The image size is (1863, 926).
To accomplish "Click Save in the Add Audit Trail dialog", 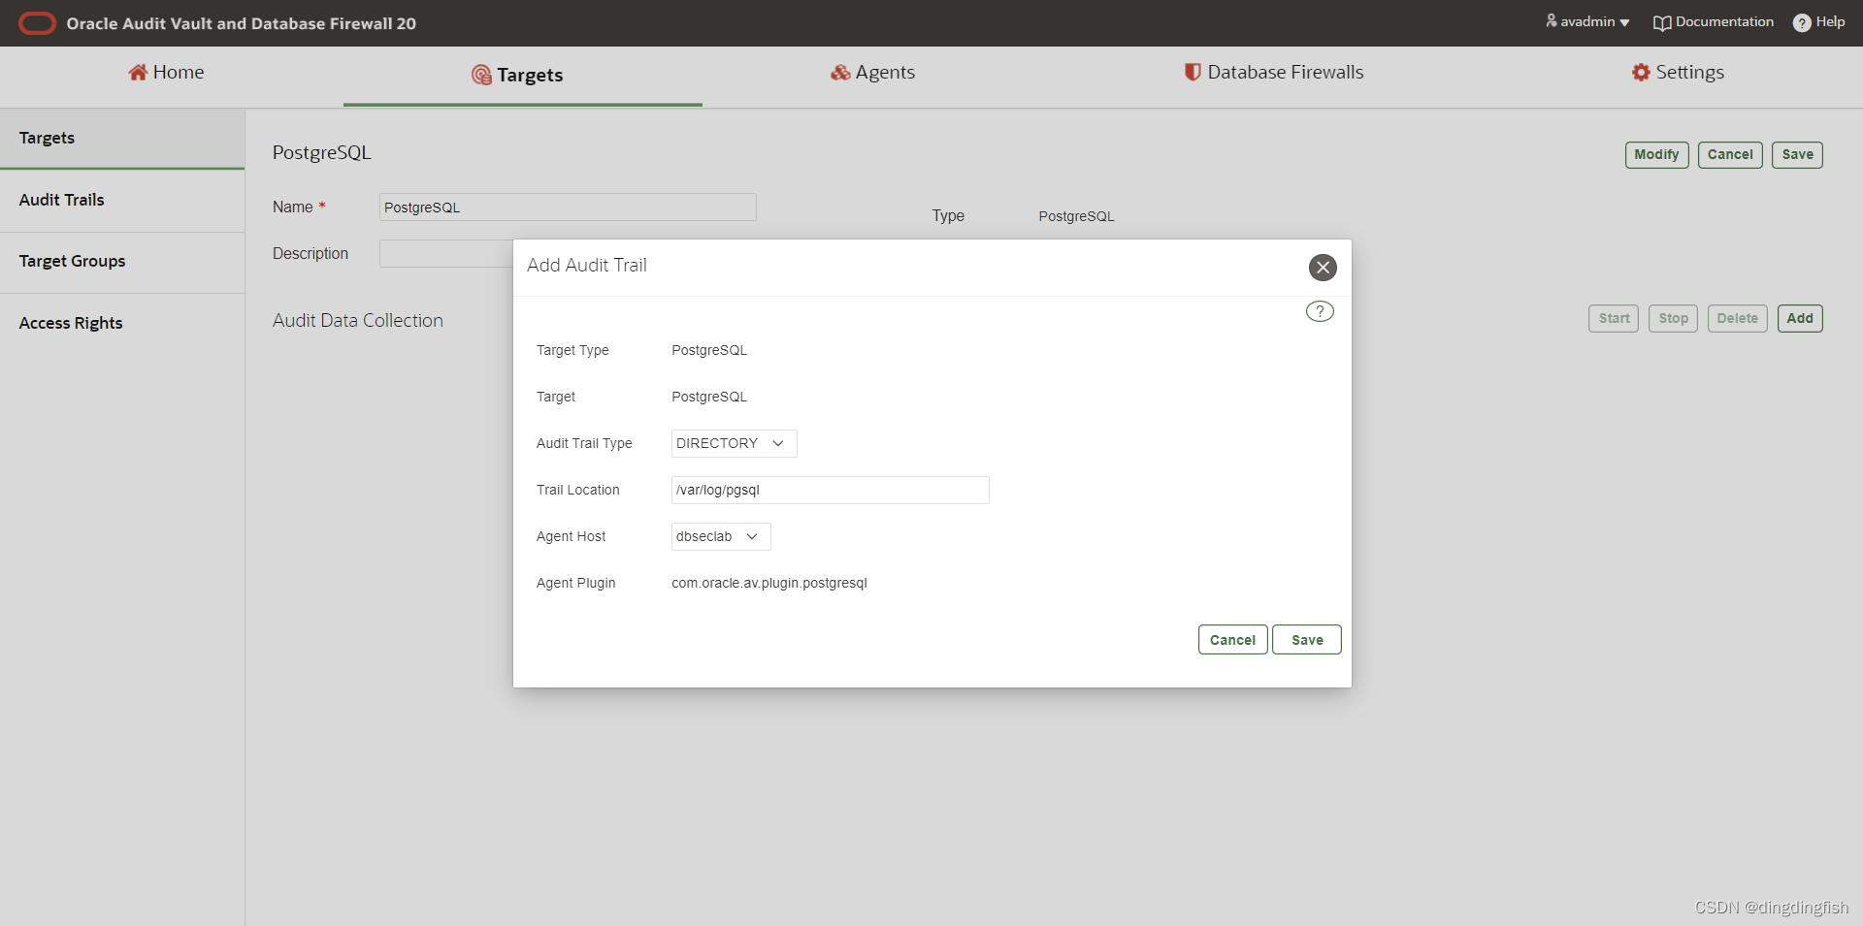I will pos(1307,640).
